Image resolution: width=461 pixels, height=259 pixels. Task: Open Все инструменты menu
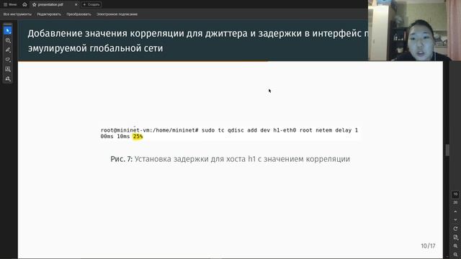(x=17, y=14)
